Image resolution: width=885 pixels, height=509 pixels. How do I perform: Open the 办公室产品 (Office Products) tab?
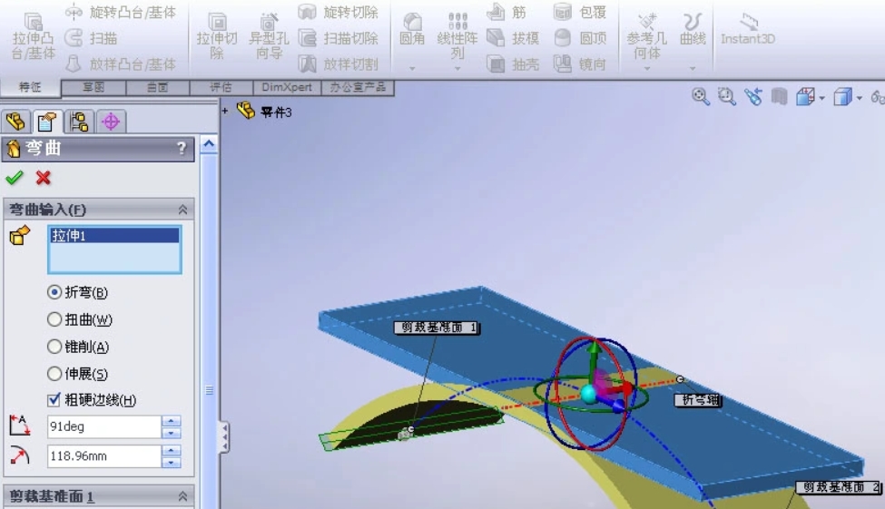tap(358, 87)
